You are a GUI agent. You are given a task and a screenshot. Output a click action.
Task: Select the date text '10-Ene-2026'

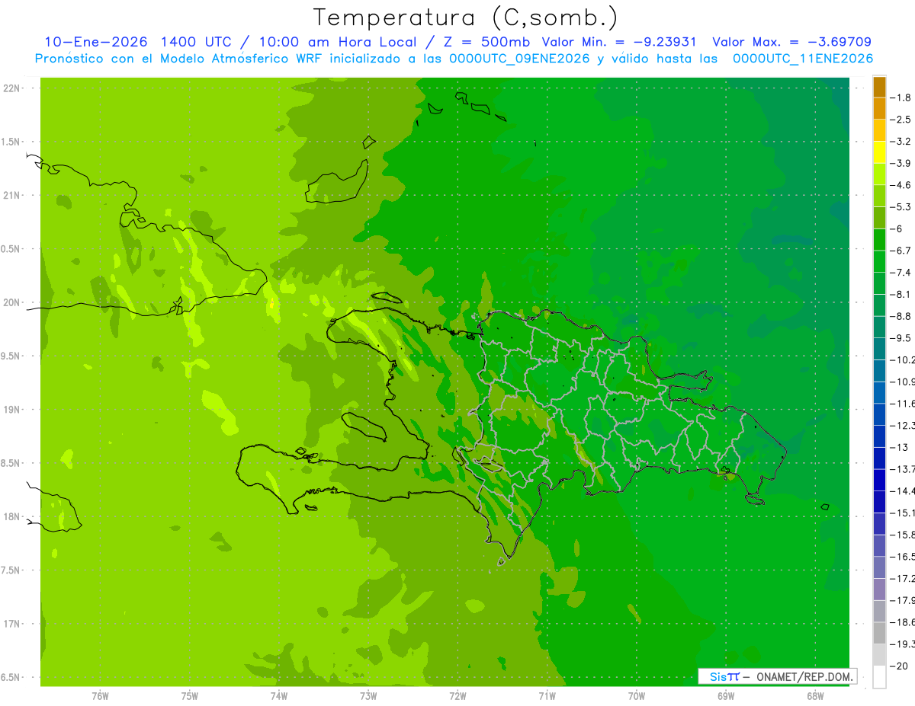point(95,42)
